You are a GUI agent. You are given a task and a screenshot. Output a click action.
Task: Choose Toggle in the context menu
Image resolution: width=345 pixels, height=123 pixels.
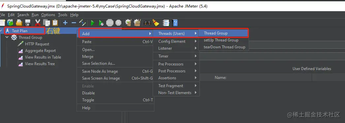[115, 100]
